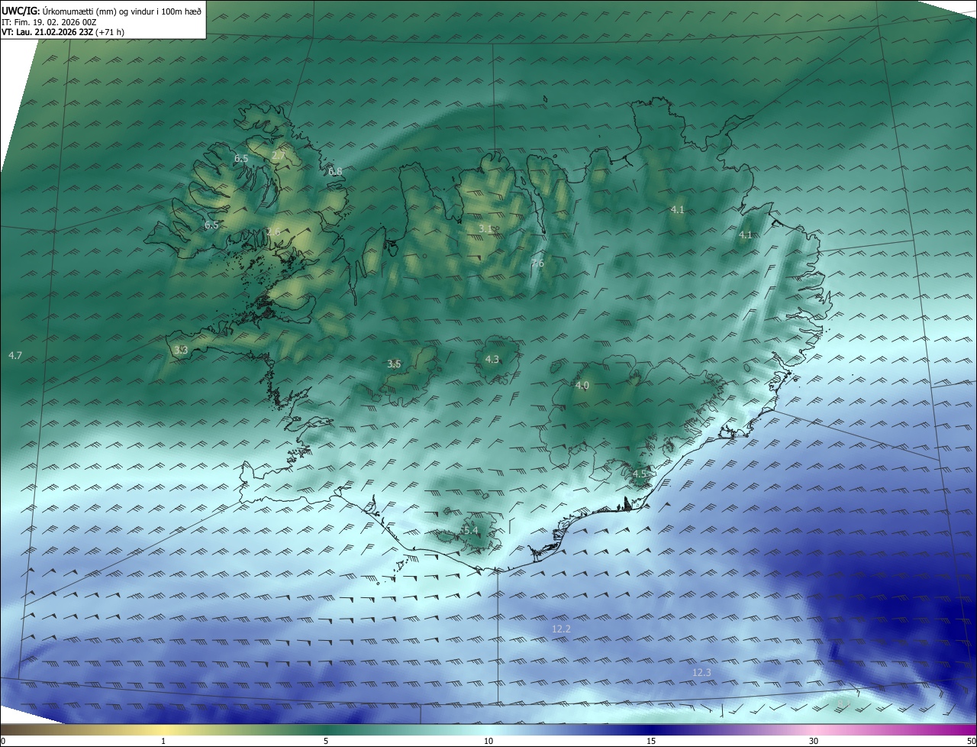The image size is (977, 747).
Task: Click the 4.7 label at the left edge
Action: [x=15, y=355]
